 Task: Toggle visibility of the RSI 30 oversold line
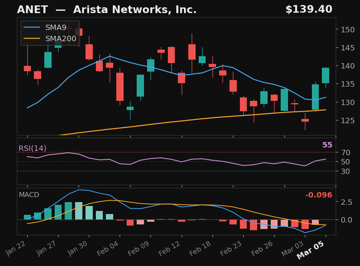(173, 171)
